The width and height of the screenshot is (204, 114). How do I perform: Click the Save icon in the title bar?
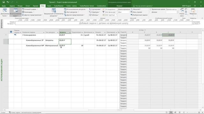point(4,2)
